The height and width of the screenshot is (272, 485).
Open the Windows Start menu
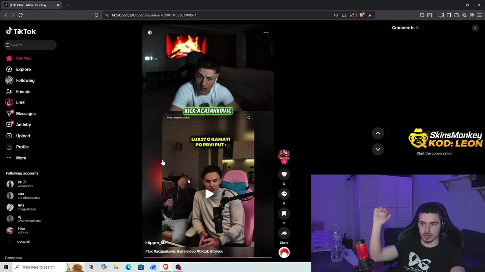click(6, 267)
